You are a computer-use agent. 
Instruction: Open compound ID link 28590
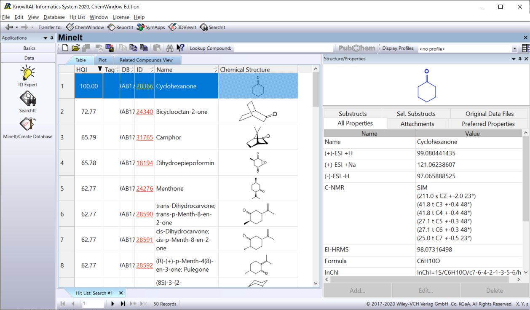click(x=145, y=214)
